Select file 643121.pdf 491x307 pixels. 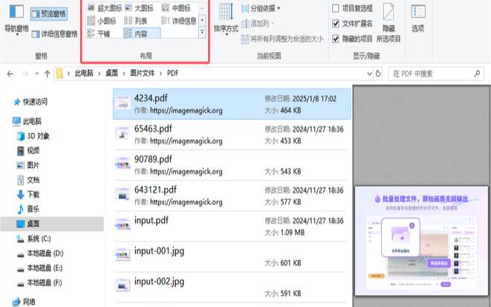[232, 195]
